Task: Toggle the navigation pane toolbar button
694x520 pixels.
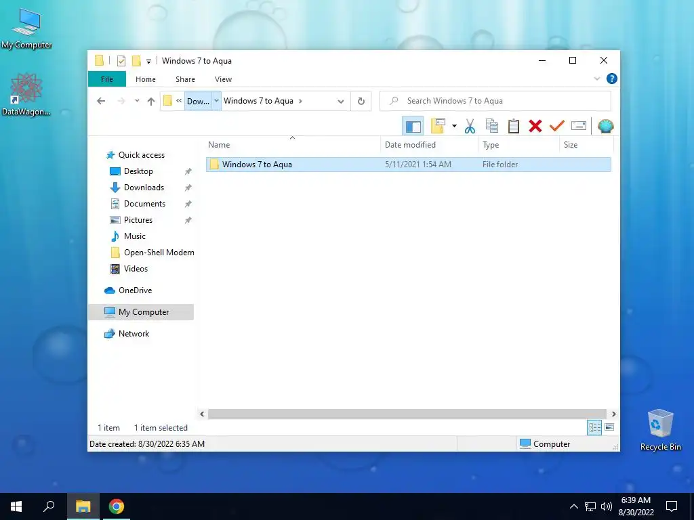Action: point(413,127)
